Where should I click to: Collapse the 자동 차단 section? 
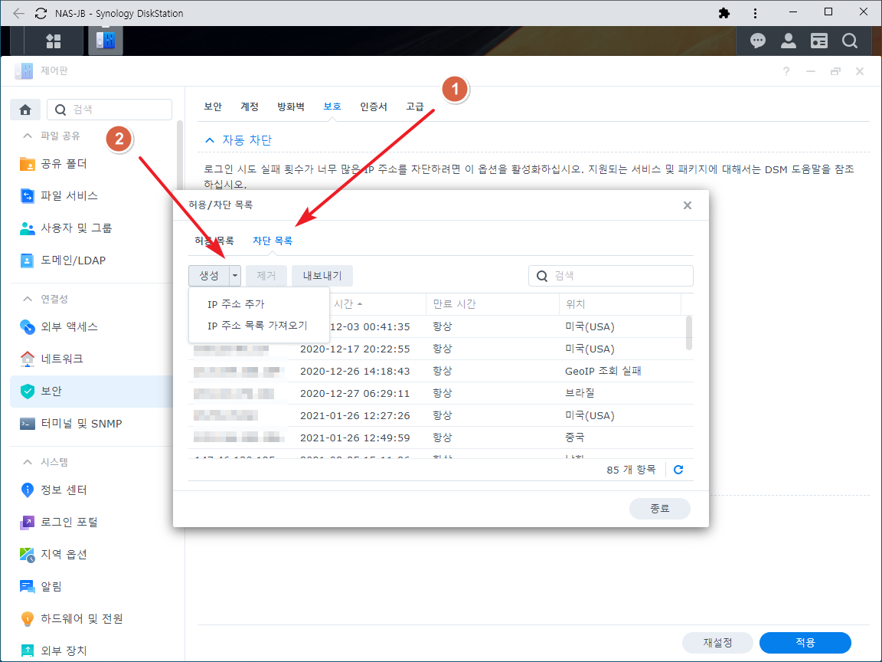[210, 140]
